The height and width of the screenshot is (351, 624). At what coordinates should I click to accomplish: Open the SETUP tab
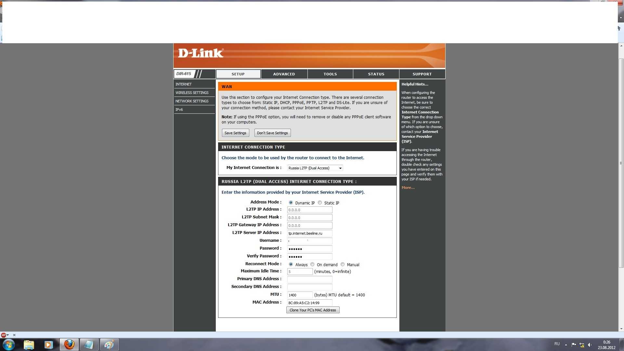tap(238, 74)
